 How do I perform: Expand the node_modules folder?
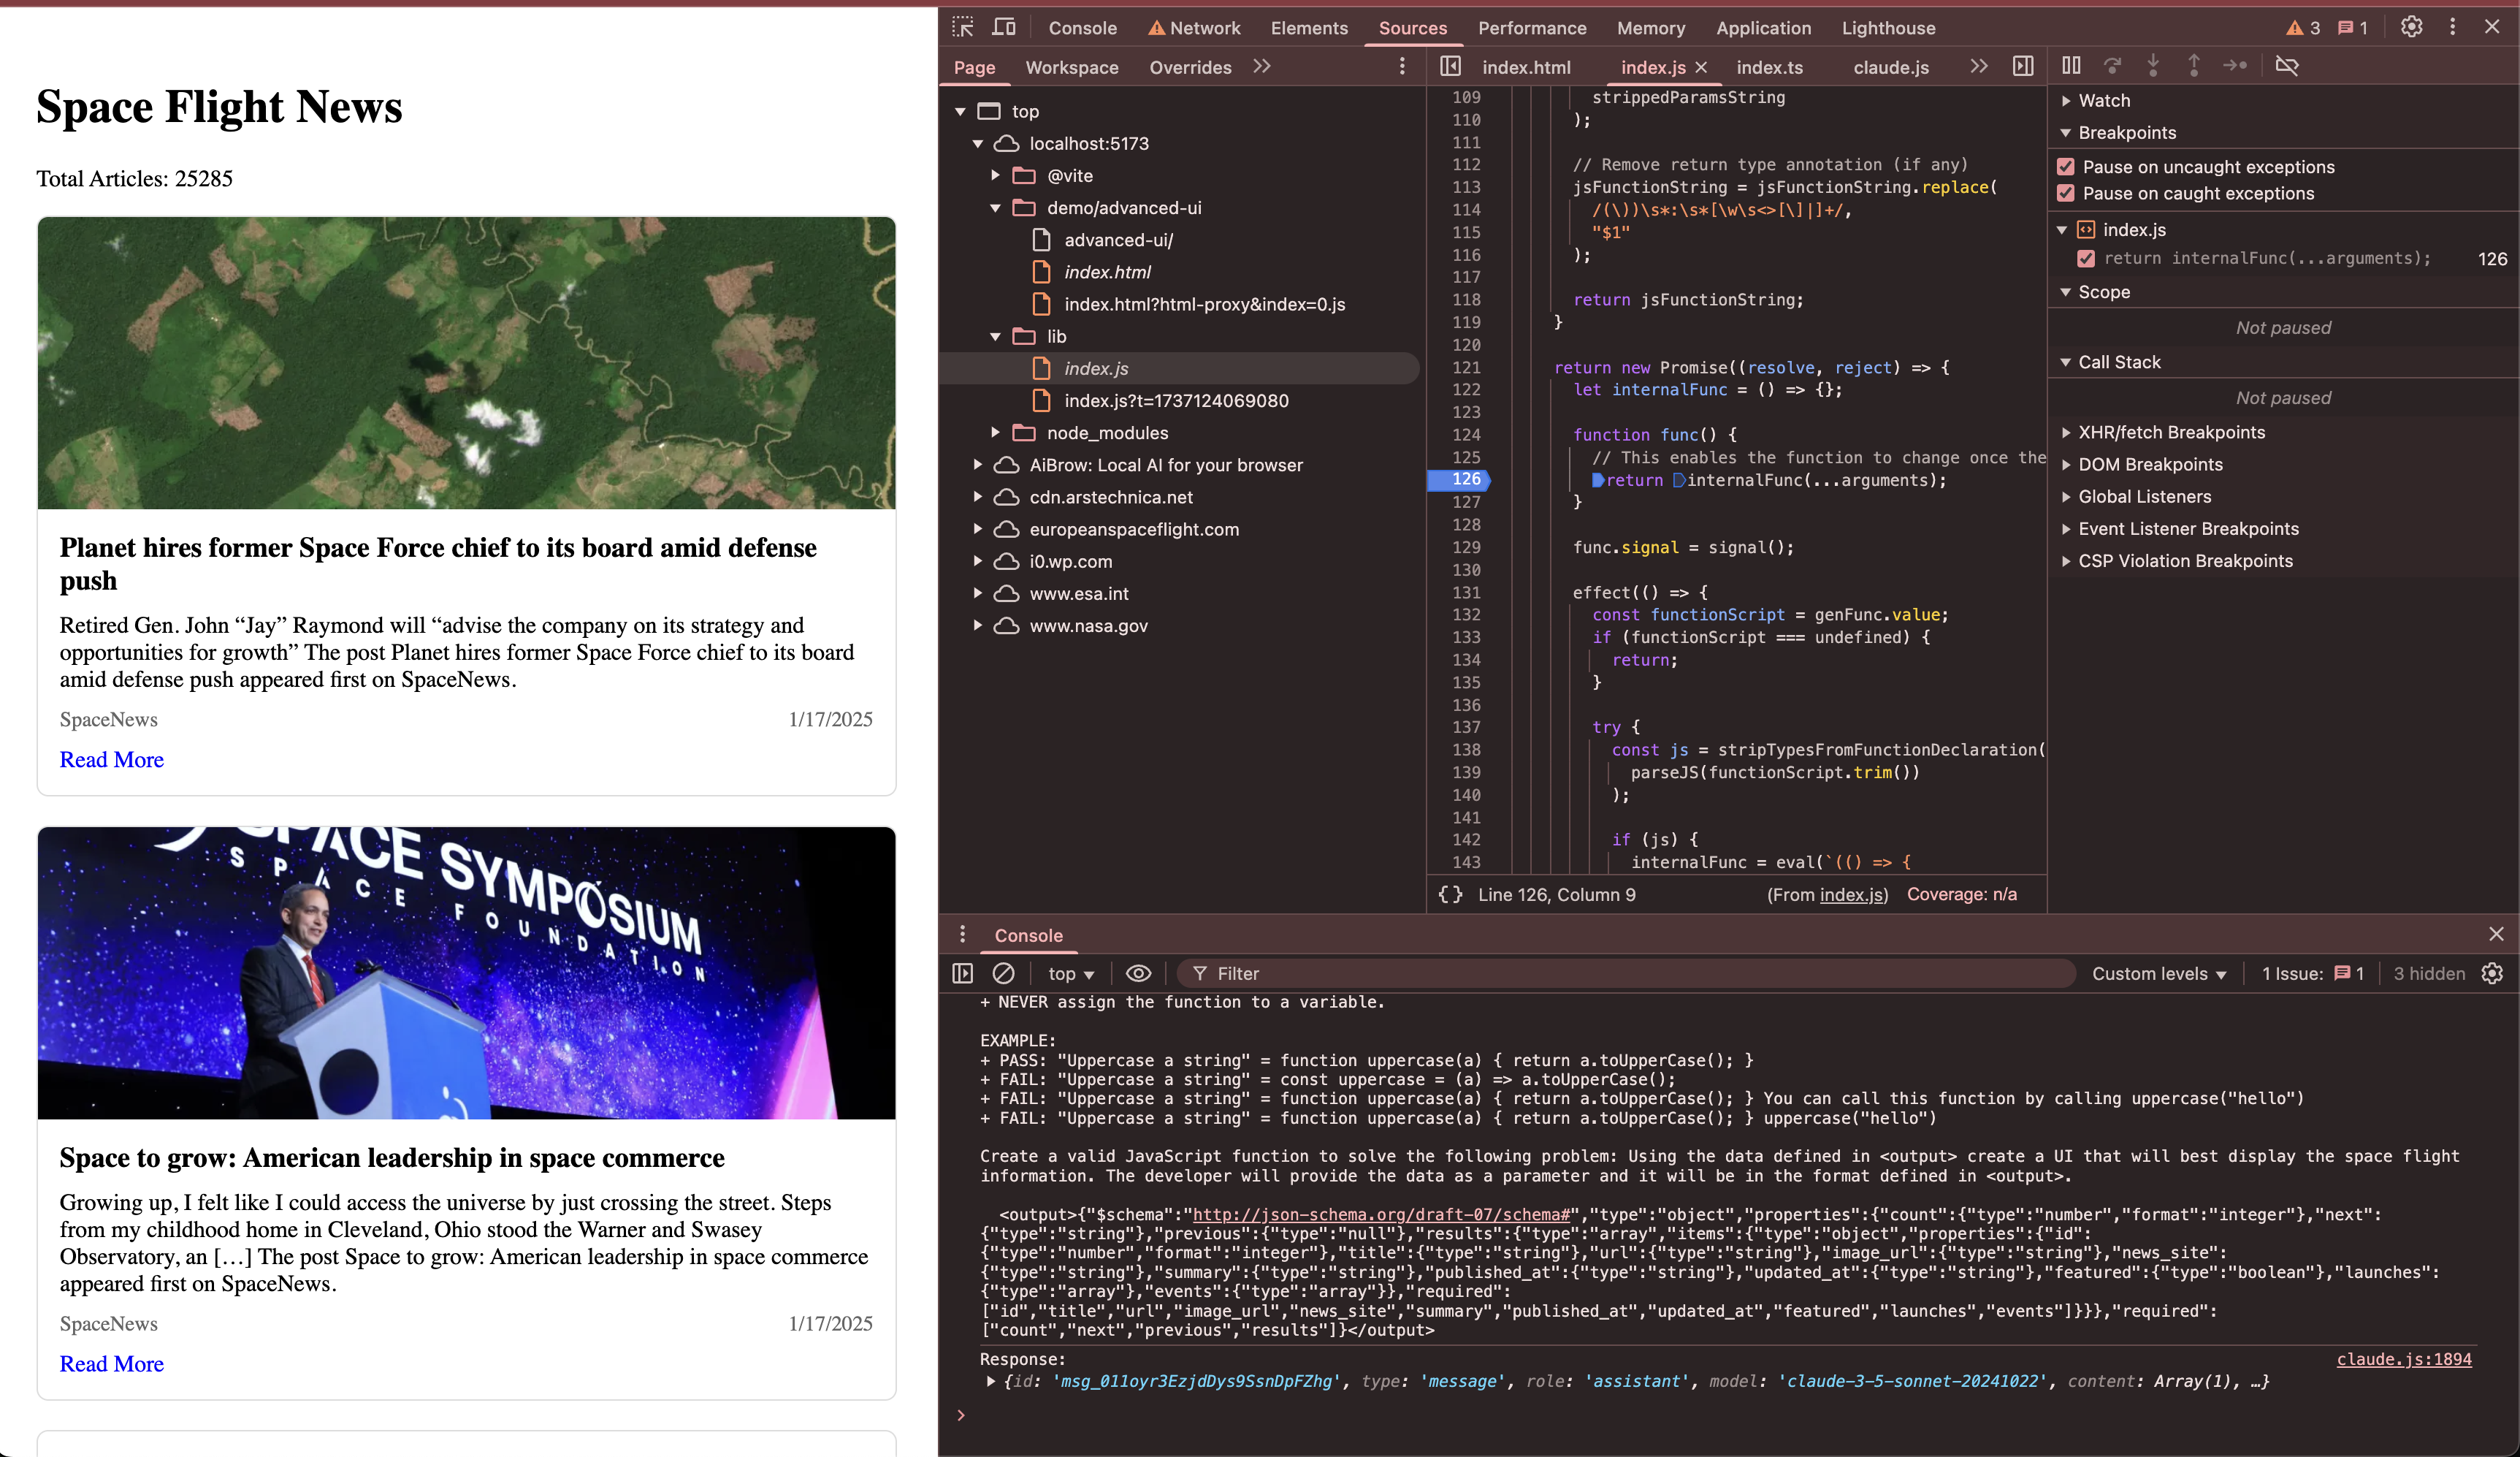(x=995, y=433)
